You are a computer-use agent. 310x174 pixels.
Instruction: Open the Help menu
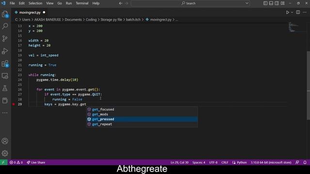click(96, 3)
